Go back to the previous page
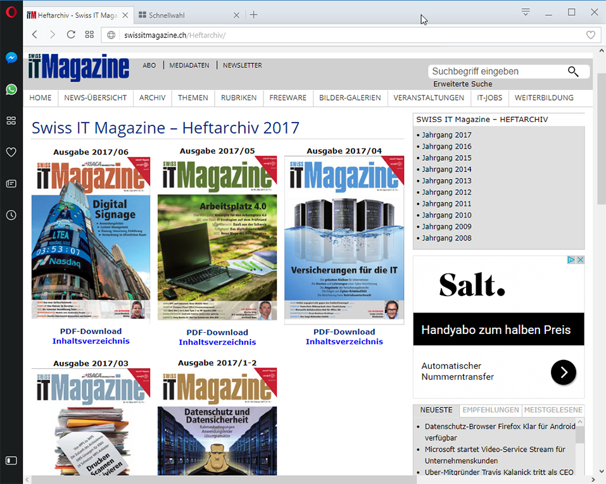This screenshot has height=484, width=606. point(35,35)
